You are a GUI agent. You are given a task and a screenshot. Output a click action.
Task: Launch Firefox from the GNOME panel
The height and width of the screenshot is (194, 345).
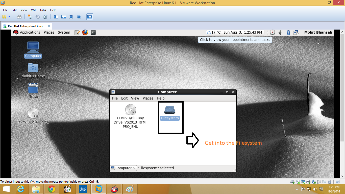tap(85, 32)
